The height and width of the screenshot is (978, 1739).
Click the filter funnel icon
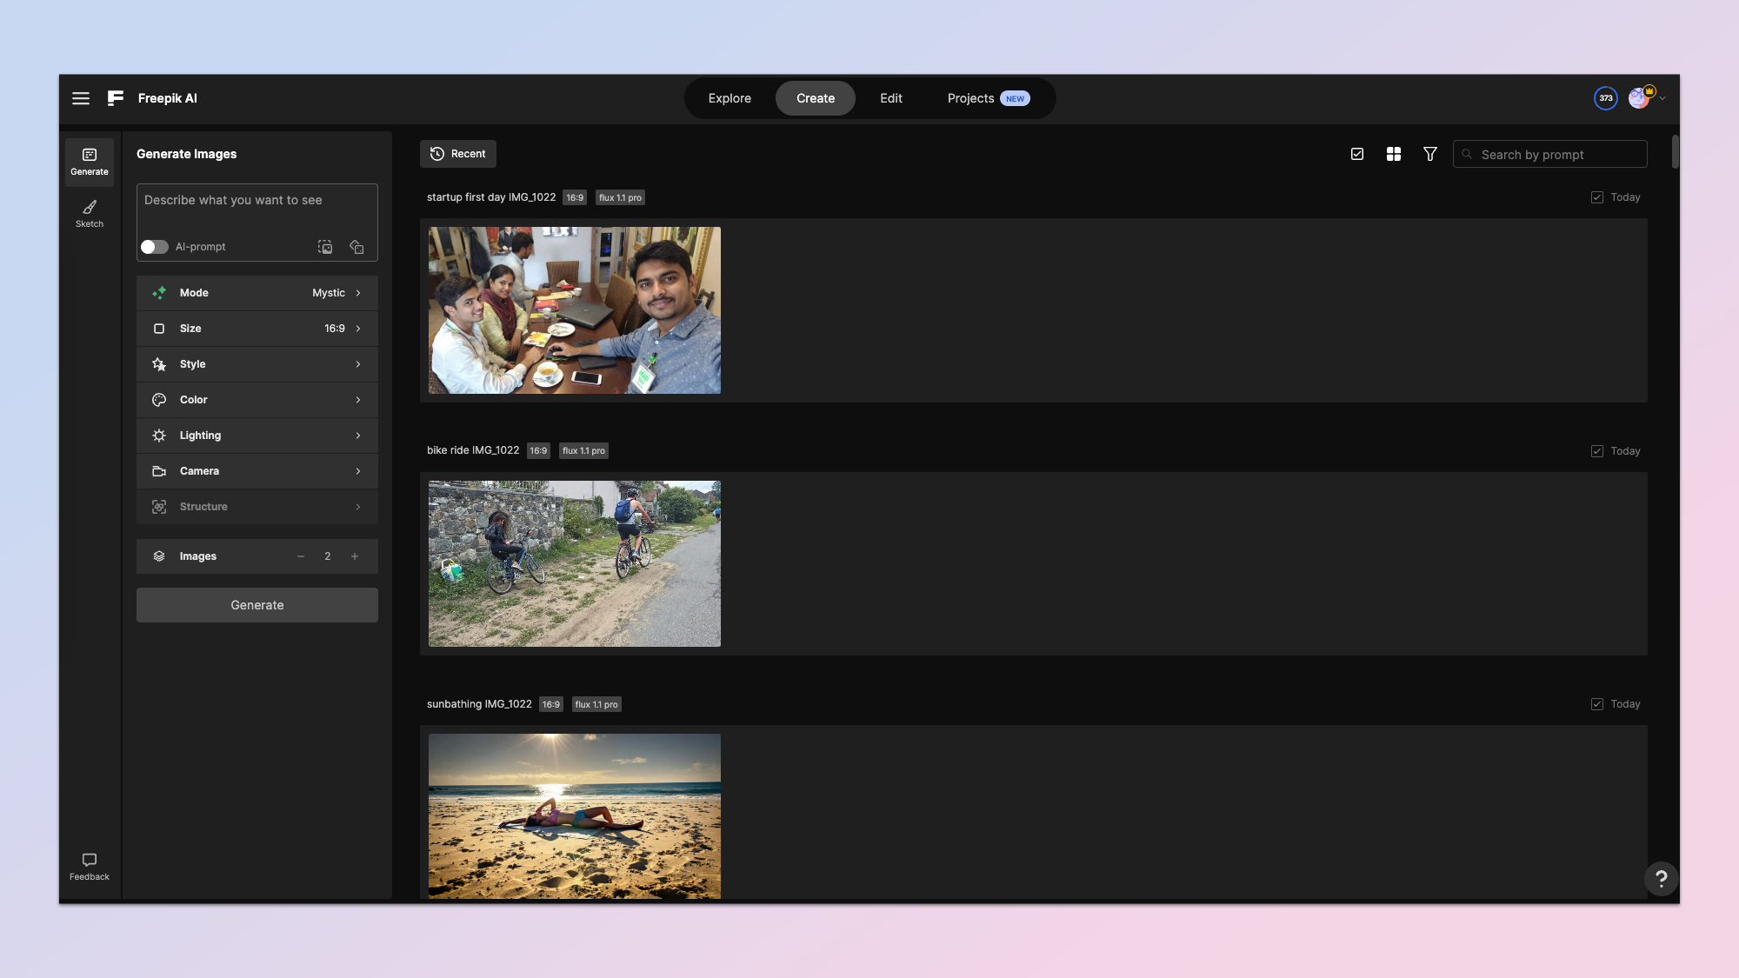(1429, 154)
